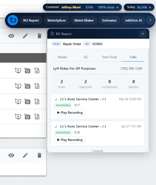Click the blue tekDrive logo icon
Viewport: 156px width, 185px height.
[x=13, y=20]
